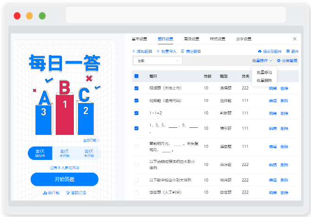Click the 分数 column header
The image size is (311, 217).
coord(207,76)
